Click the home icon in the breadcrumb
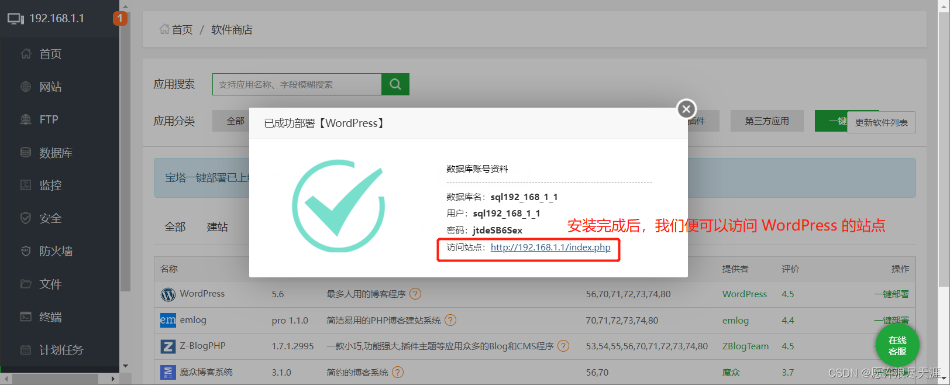Image resolution: width=950 pixels, height=385 pixels. point(164,29)
